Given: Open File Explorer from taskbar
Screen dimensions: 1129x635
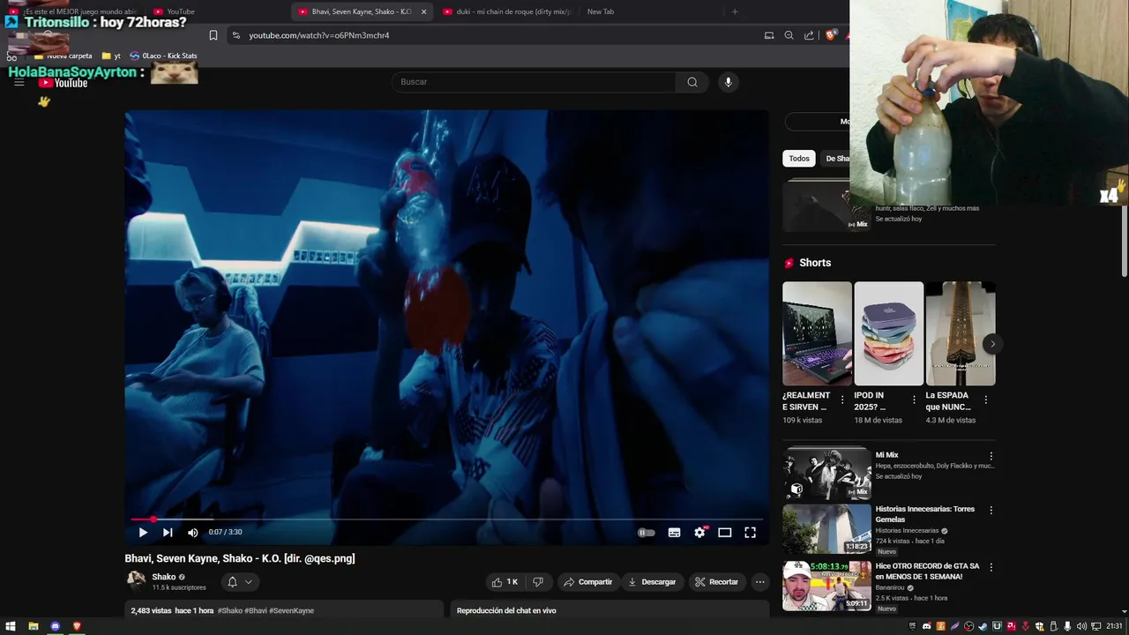Looking at the screenshot, I should [x=34, y=626].
